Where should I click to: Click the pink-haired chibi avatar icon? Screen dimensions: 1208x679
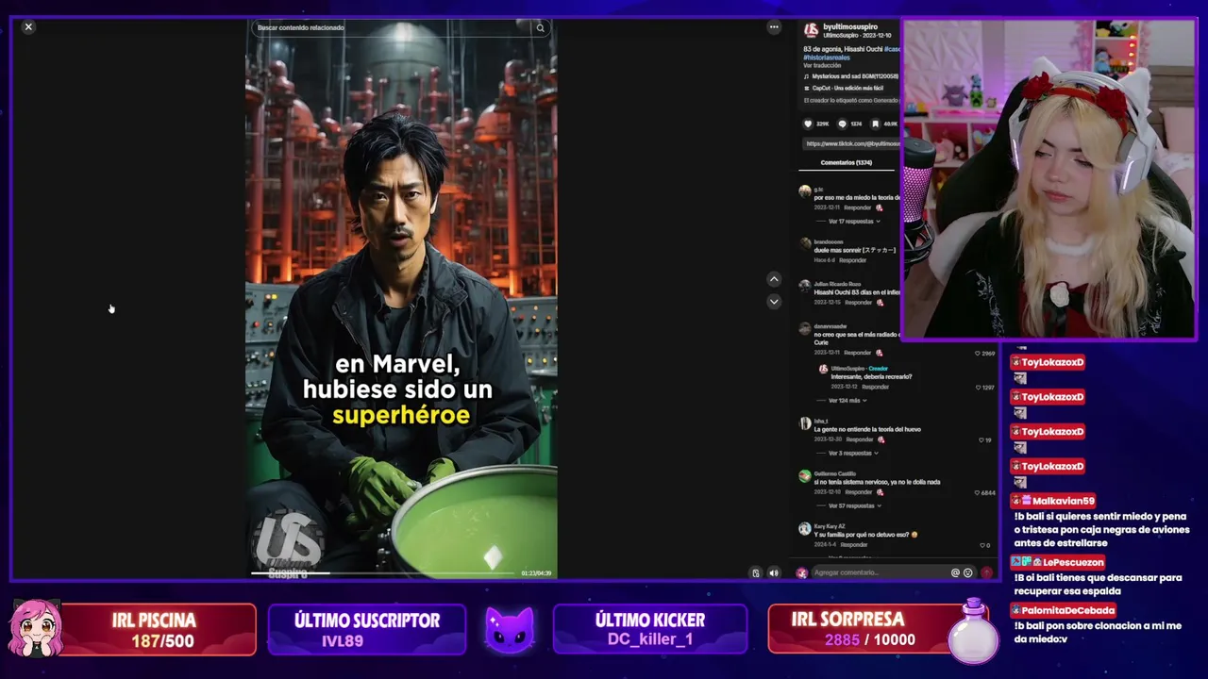[36, 629]
